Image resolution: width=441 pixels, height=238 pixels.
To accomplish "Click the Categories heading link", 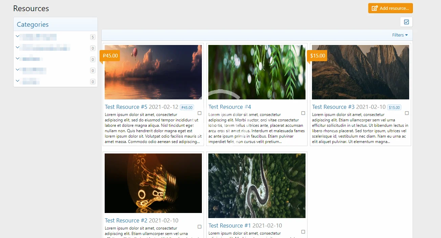I will coord(33,24).
